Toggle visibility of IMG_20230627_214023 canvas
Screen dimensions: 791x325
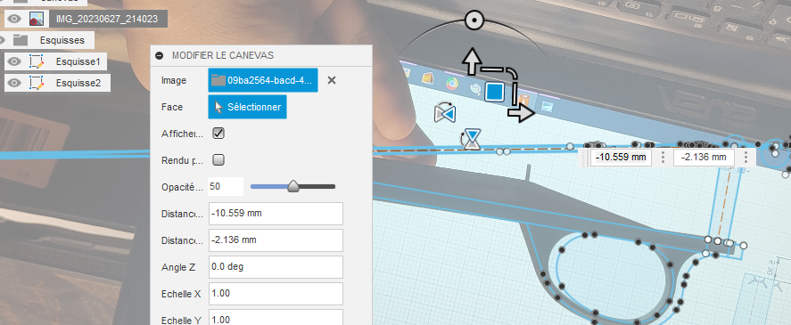tap(14, 20)
